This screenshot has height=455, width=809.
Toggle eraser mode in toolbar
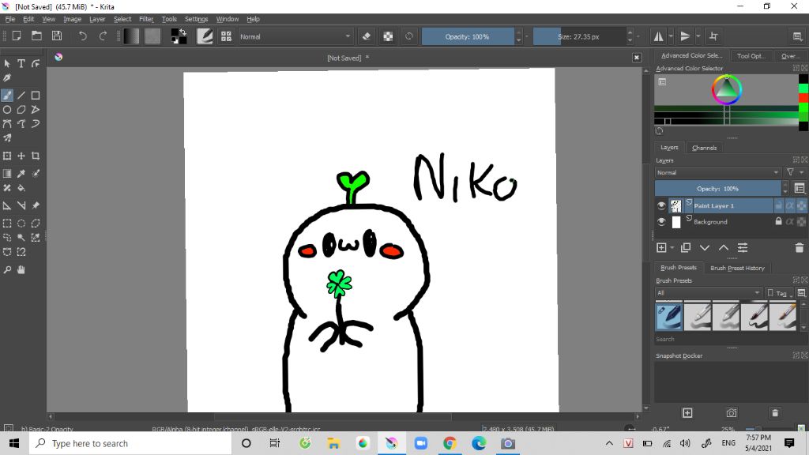click(367, 36)
